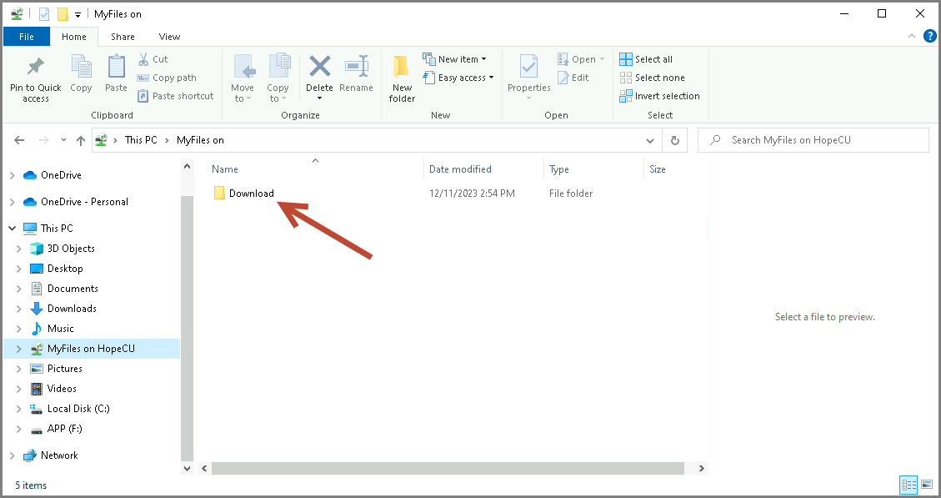The height and width of the screenshot is (498, 941).
Task: Collapse the This PC tree node
Action: pos(12,229)
